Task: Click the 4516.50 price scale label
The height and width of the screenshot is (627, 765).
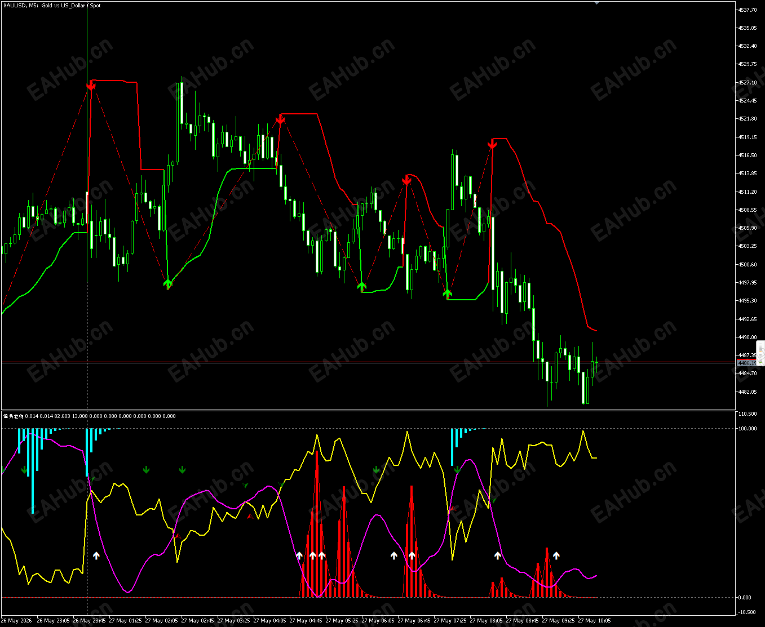Action: [x=747, y=155]
